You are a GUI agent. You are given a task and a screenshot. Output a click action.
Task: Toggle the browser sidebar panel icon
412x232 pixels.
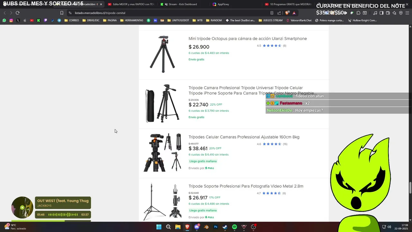pos(381,13)
